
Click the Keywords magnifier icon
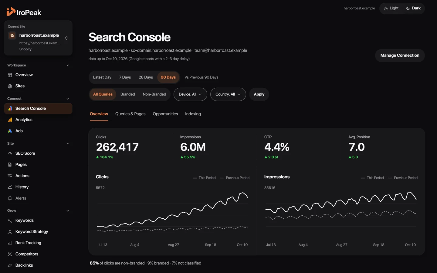(x=10, y=221)
